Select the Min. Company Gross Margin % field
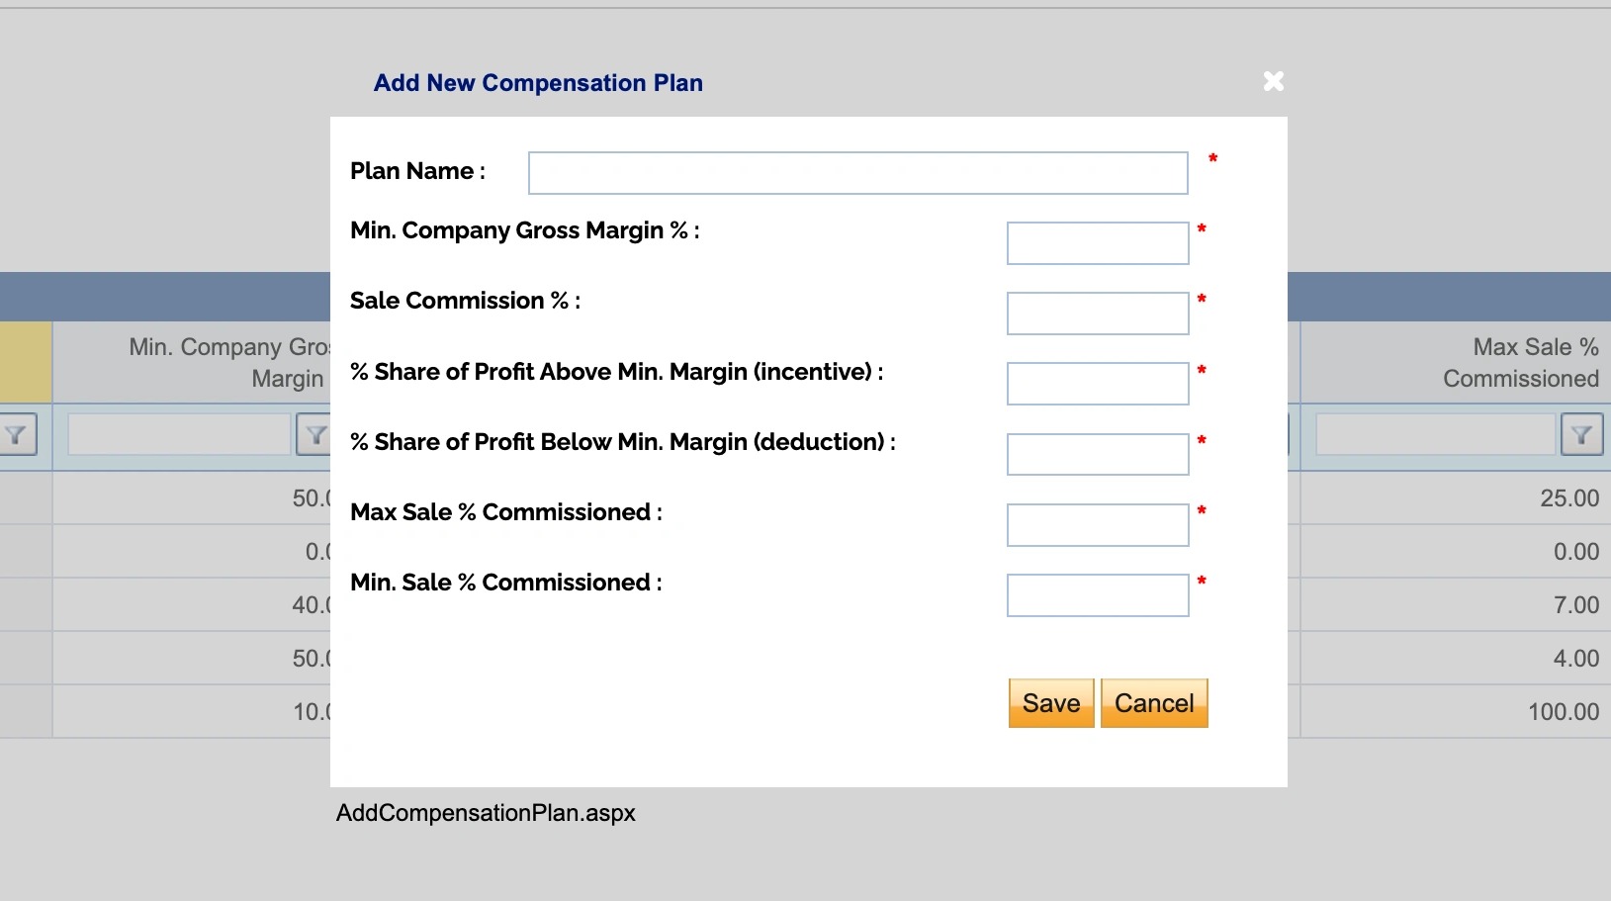This screenshot has width=1611, height=901. point(1098,243)
